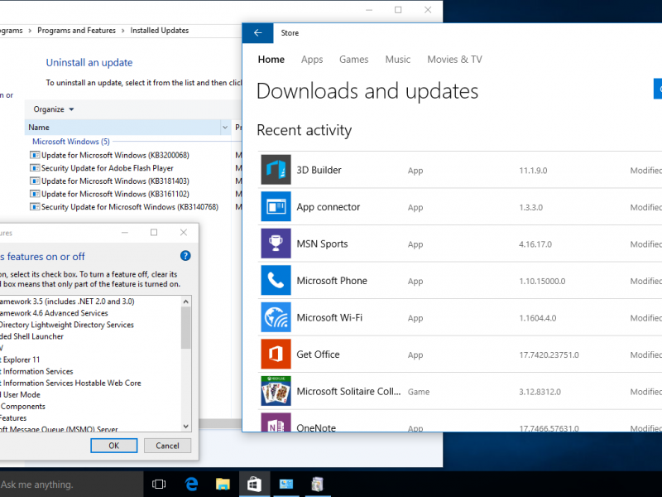Switch to the Movies & TV tab
The width and height of the screenshot is (662, 497).
454,60
